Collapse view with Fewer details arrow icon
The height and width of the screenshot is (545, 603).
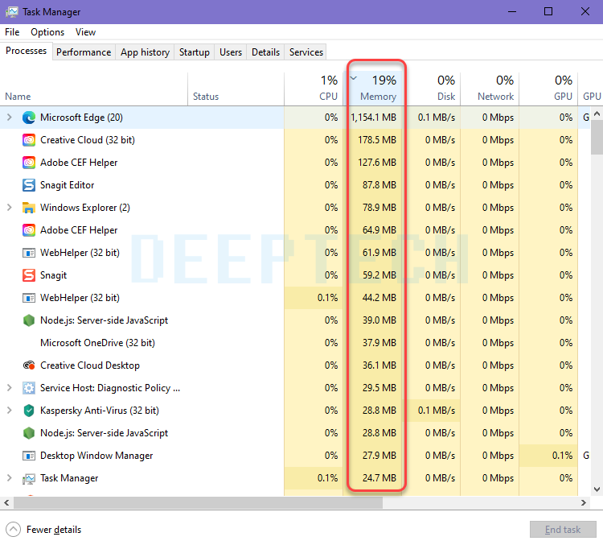[x=13, y=529]
